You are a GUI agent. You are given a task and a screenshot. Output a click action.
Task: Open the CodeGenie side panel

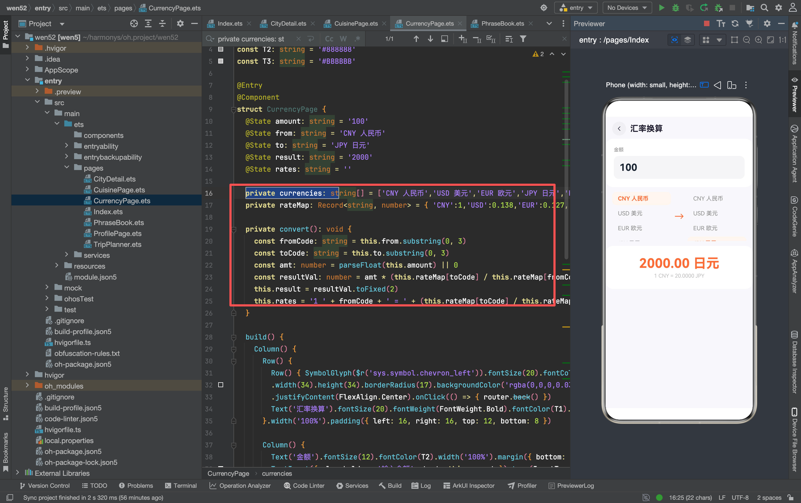tap(795, 217)
